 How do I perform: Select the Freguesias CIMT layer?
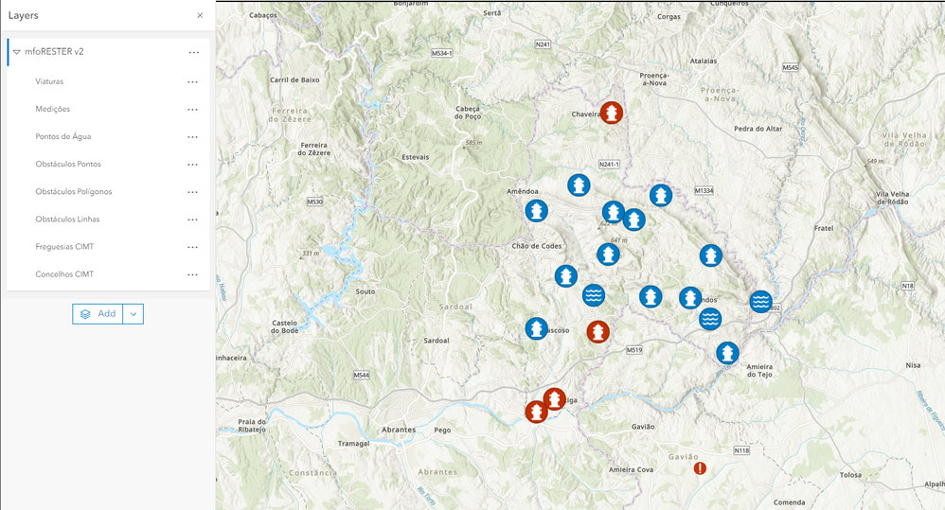64,247
